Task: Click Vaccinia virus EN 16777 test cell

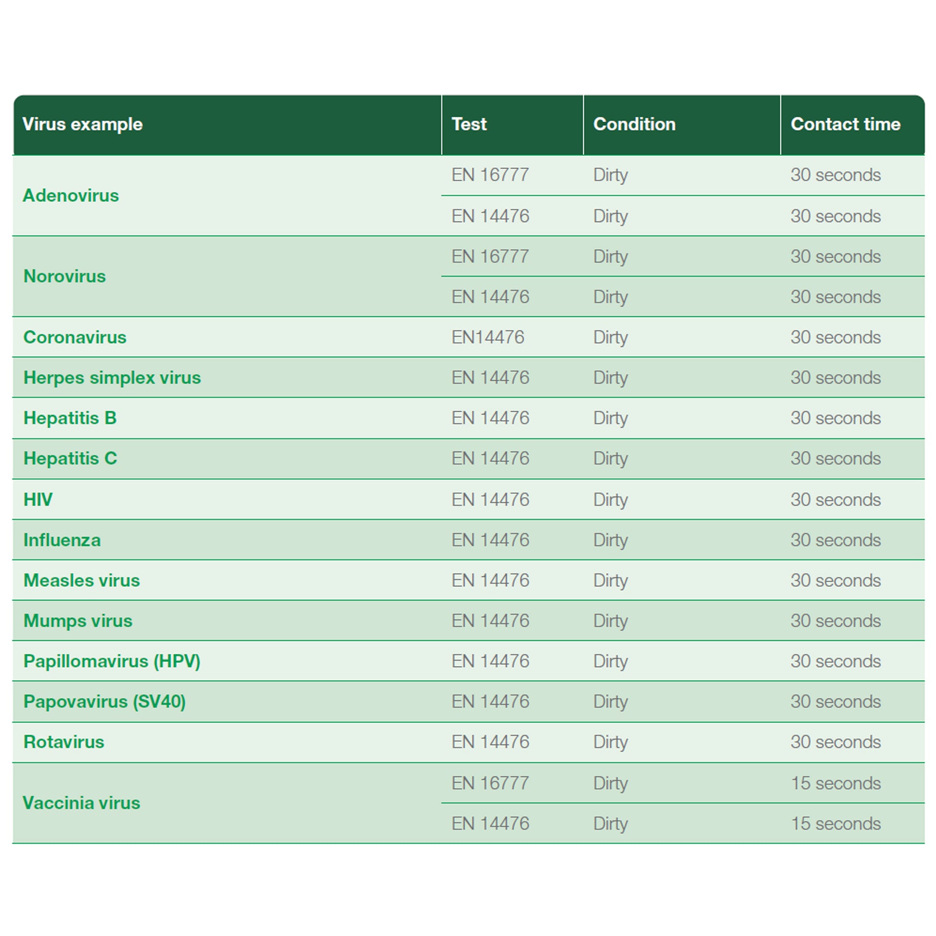Action: (x=490, y=783)
